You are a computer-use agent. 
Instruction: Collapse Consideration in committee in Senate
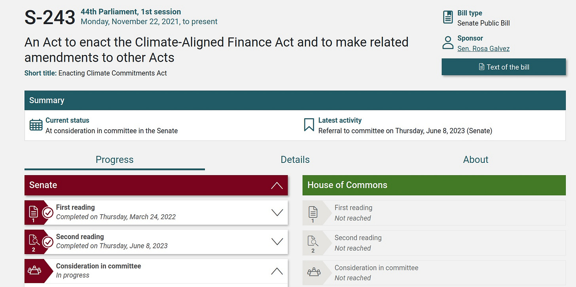point(277,271)
